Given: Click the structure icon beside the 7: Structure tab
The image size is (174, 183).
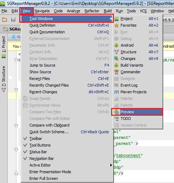Looking at the screenshot, I should 4,90.
